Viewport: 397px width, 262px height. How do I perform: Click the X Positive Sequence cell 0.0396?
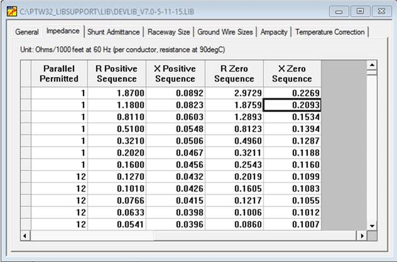[x=175, y=224]
